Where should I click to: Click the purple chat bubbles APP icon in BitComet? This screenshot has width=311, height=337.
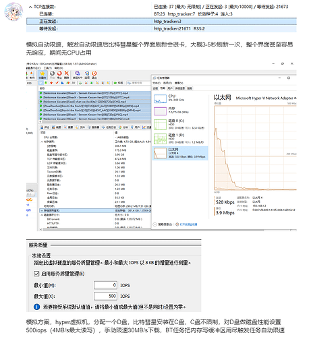tap(78, 75)
